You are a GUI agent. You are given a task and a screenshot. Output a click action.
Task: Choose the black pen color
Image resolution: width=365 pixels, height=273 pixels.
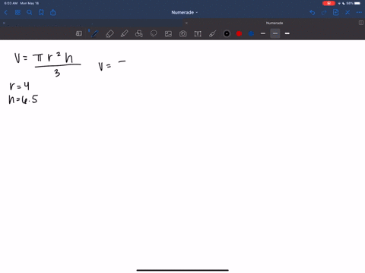coord(227,33)
